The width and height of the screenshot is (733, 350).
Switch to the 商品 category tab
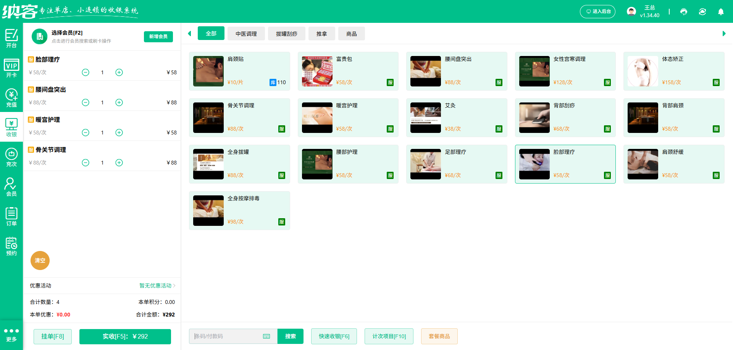point(351,34)
